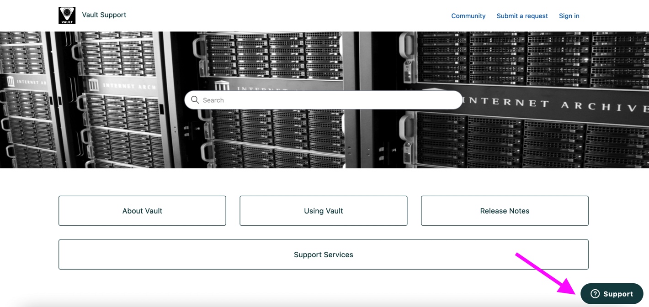Screen dimensions: 649x307
Task: View the Release Notes category
Action: click(x=505, y=211)
